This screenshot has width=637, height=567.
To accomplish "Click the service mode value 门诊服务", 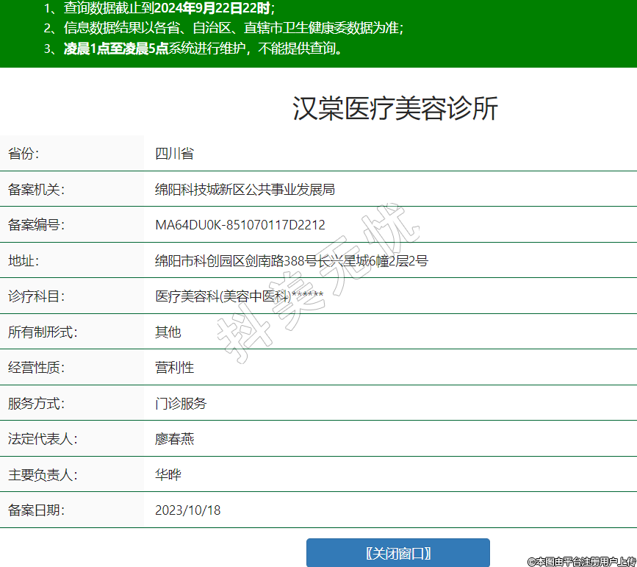I will click(x=181, y=404).
